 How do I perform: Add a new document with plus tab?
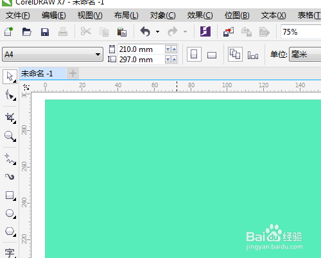point(73,74)
